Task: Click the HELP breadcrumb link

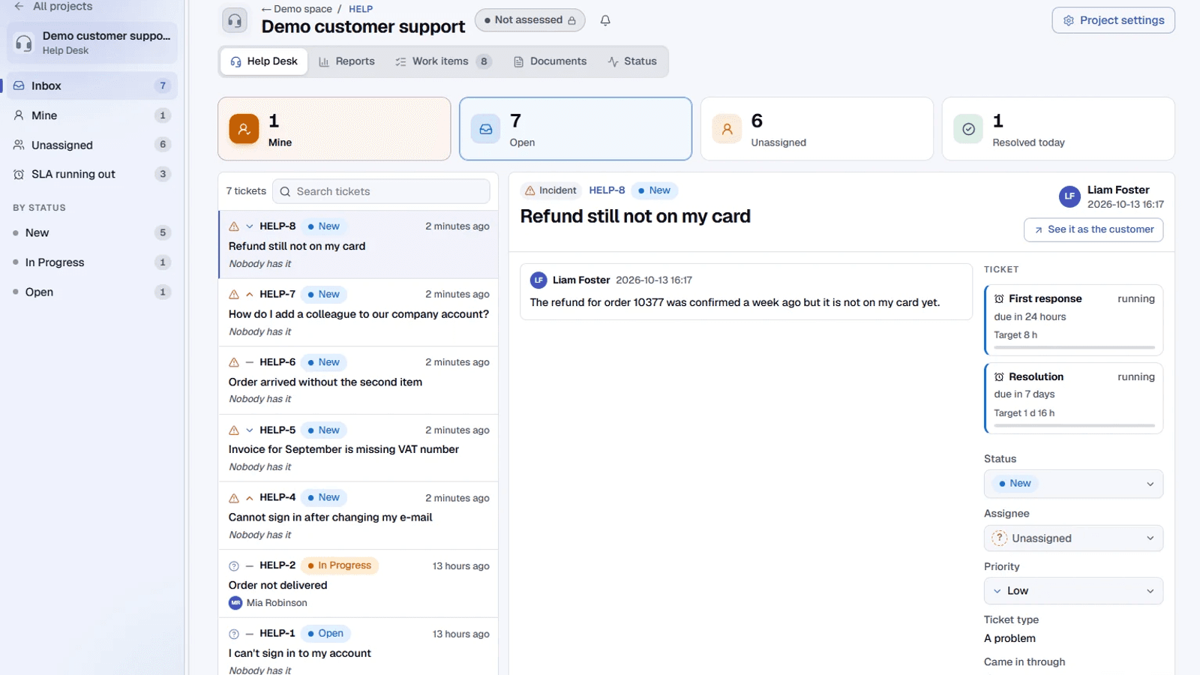Action: click(361, 9)
